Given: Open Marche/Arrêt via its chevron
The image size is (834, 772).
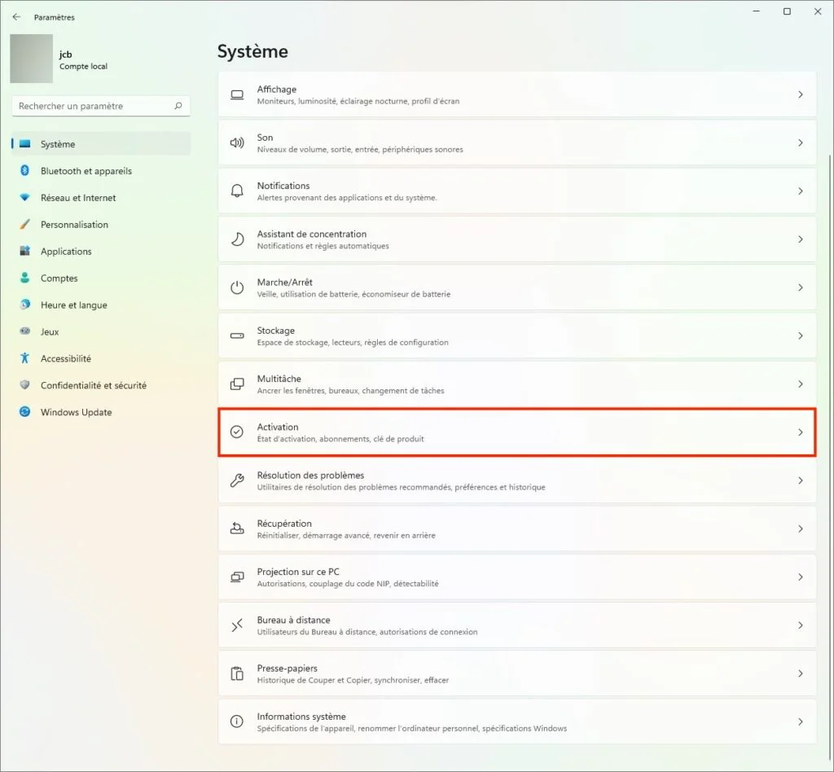Looking at the screenshot, I should coord(800,287).
